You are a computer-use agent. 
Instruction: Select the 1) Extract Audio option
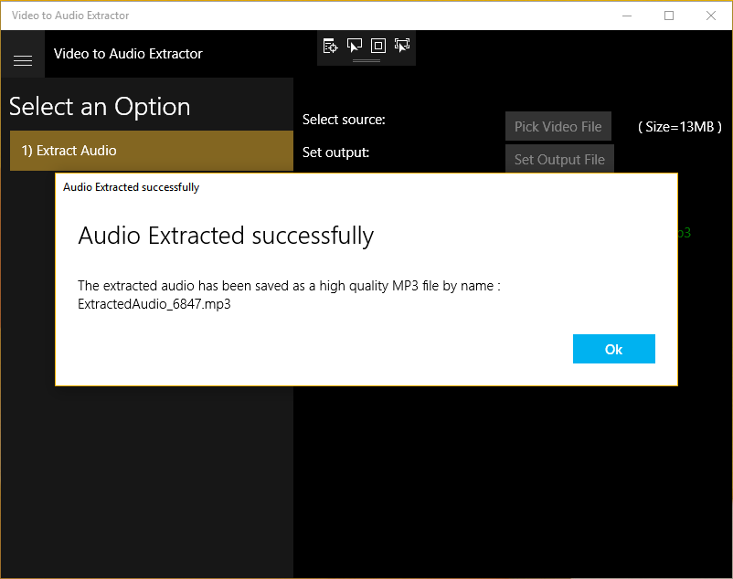coord(152,151)
